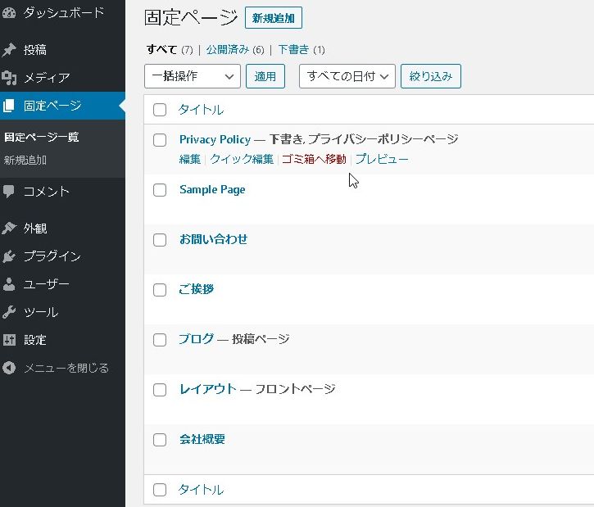Collapse sidebar with メニューを閉じる arrow icon
The image size is (594, 507).
[9, 368]
